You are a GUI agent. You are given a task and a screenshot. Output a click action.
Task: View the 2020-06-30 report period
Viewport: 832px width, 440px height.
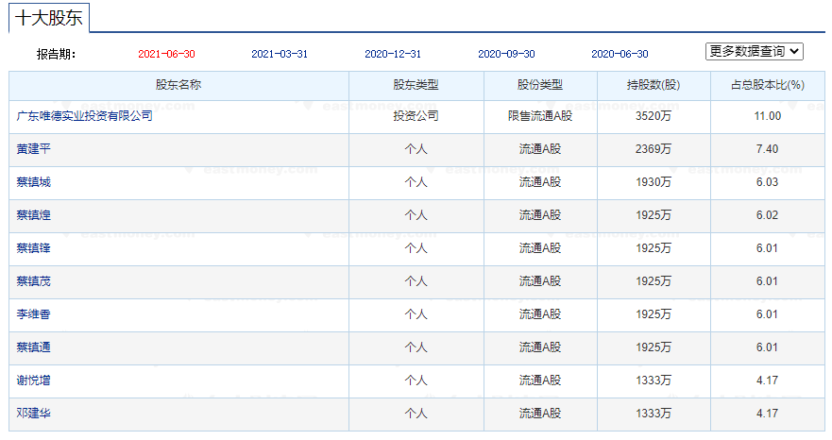[x=620, y=54]
